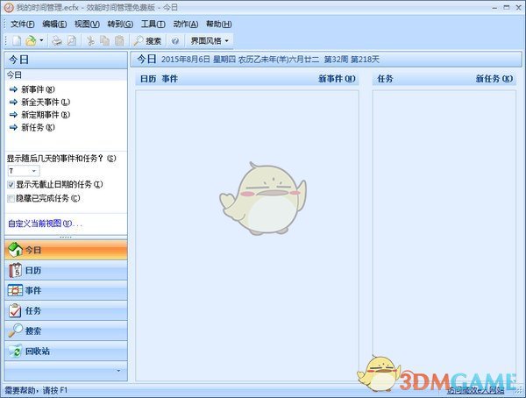This screenshot has height=398, width=526.
Task: Click the arrow icon beside 新事件
Action: [13, 89]
